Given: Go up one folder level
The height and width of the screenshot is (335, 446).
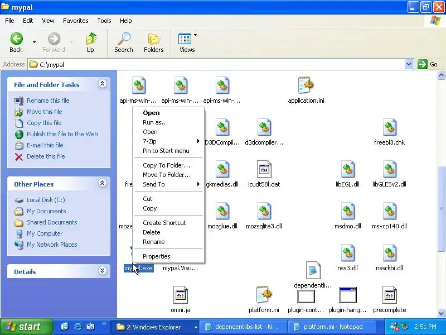Looking at the screenshot, I should (x=91, y=39).
